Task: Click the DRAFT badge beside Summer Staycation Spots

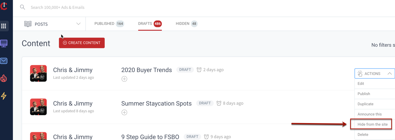Action: click(x=205, y=103)
